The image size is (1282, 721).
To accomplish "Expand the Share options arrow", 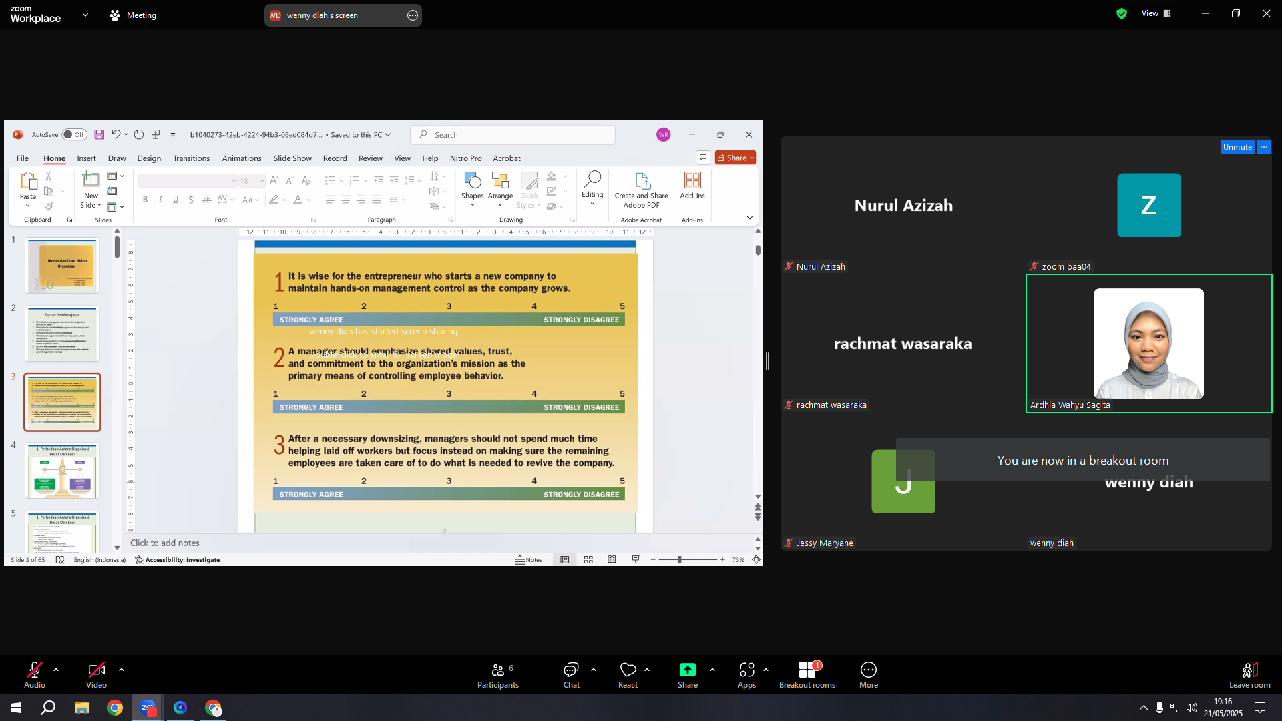I will pos(712,669).
